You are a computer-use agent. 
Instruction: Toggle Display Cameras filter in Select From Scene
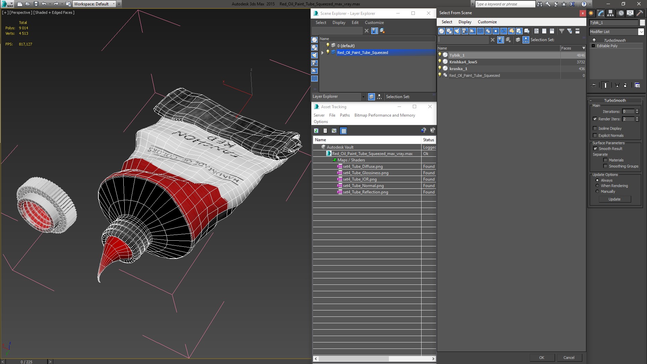(465, 31)
